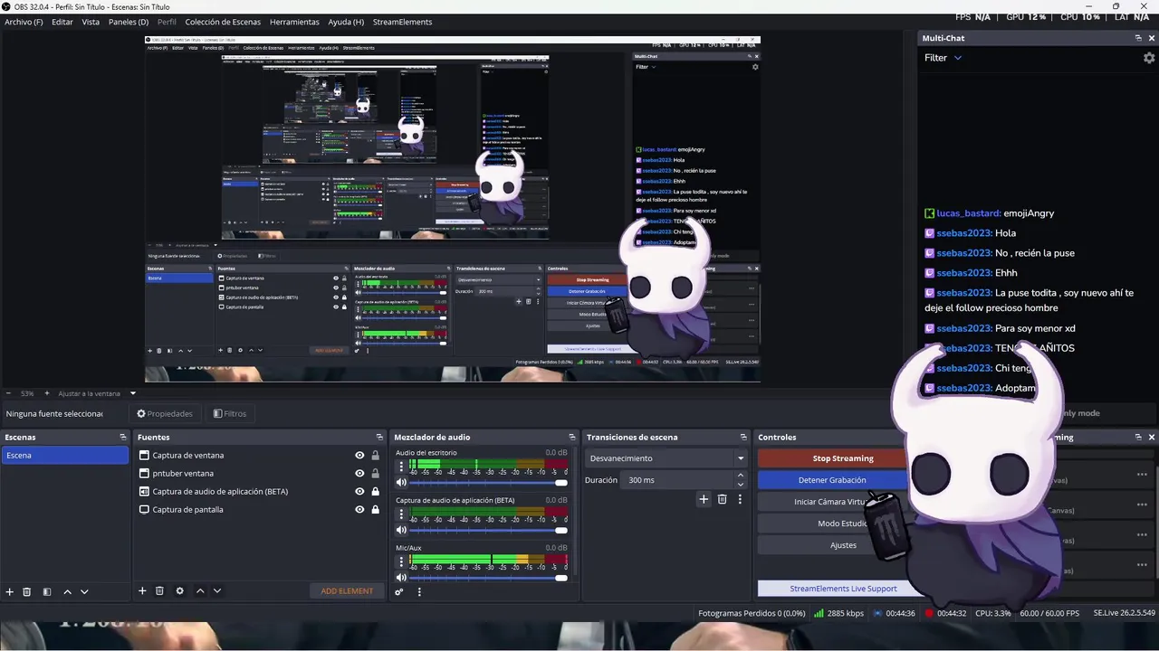Select Escena in scenes list
Screen dimensions: 1159x651
[x=64, y=456]
